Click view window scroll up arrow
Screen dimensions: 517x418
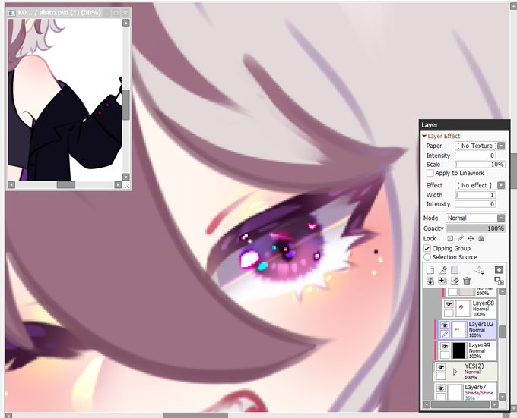tap(126, 23)
